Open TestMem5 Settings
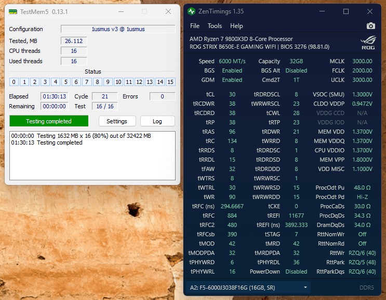Viewport: 386px width, 300px height. coord(117,121)
